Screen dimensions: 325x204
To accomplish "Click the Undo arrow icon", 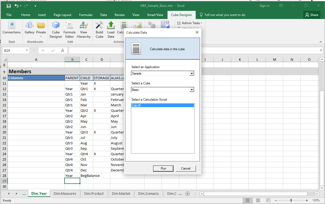I will pyautogui.click(x=16, y=6).
